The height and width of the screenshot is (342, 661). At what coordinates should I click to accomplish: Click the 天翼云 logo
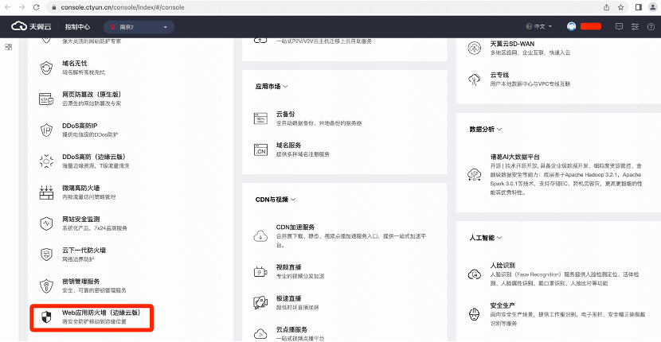pyautogui.click(x=31, y=26)
